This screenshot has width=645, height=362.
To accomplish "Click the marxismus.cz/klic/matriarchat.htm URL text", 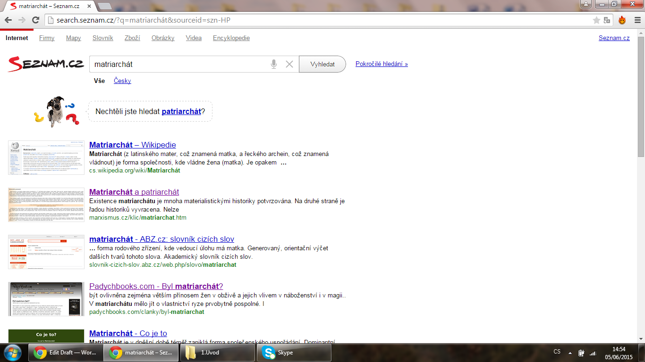I will 138,218.
